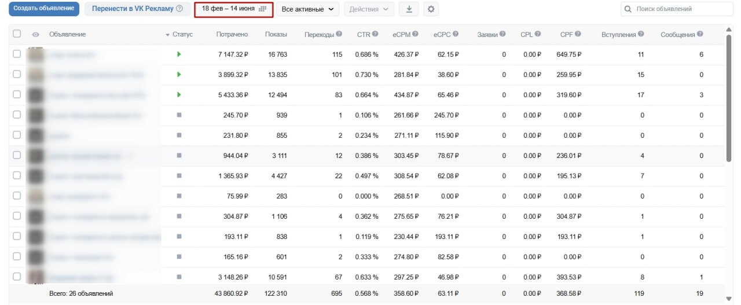
Task: Click the stopped status icon in the 75.99 ₽ row
Action: click(179, 196)
